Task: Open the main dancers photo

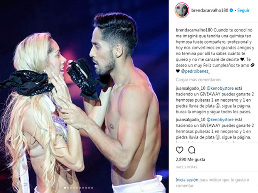Action: [x=84, y=96]
